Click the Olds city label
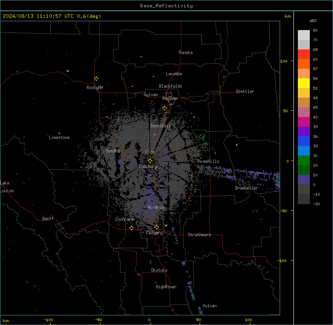The image size is (333, 325). [150, 152]
